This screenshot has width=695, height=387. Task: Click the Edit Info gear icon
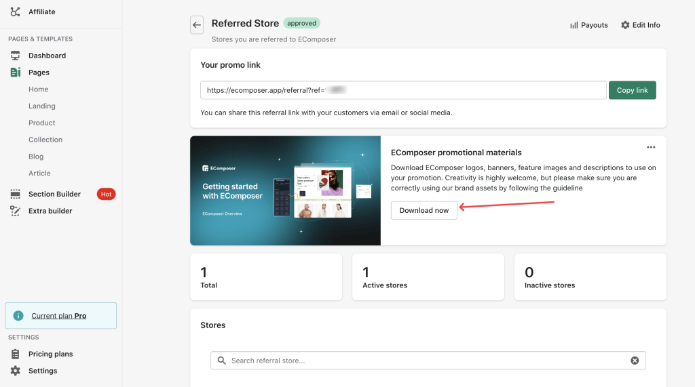(x=625, y=25)
